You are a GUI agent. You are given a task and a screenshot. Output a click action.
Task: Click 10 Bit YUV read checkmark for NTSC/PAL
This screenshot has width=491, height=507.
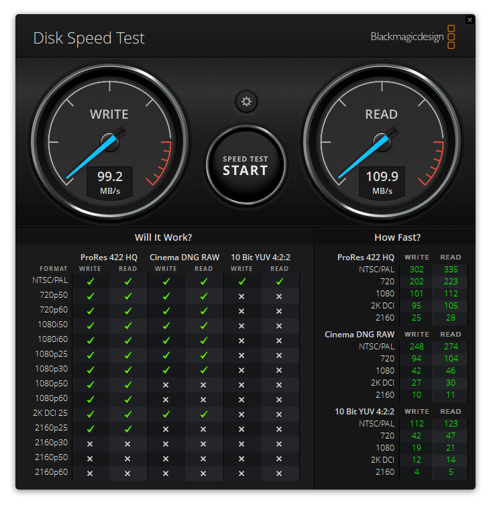coord(279,282)
